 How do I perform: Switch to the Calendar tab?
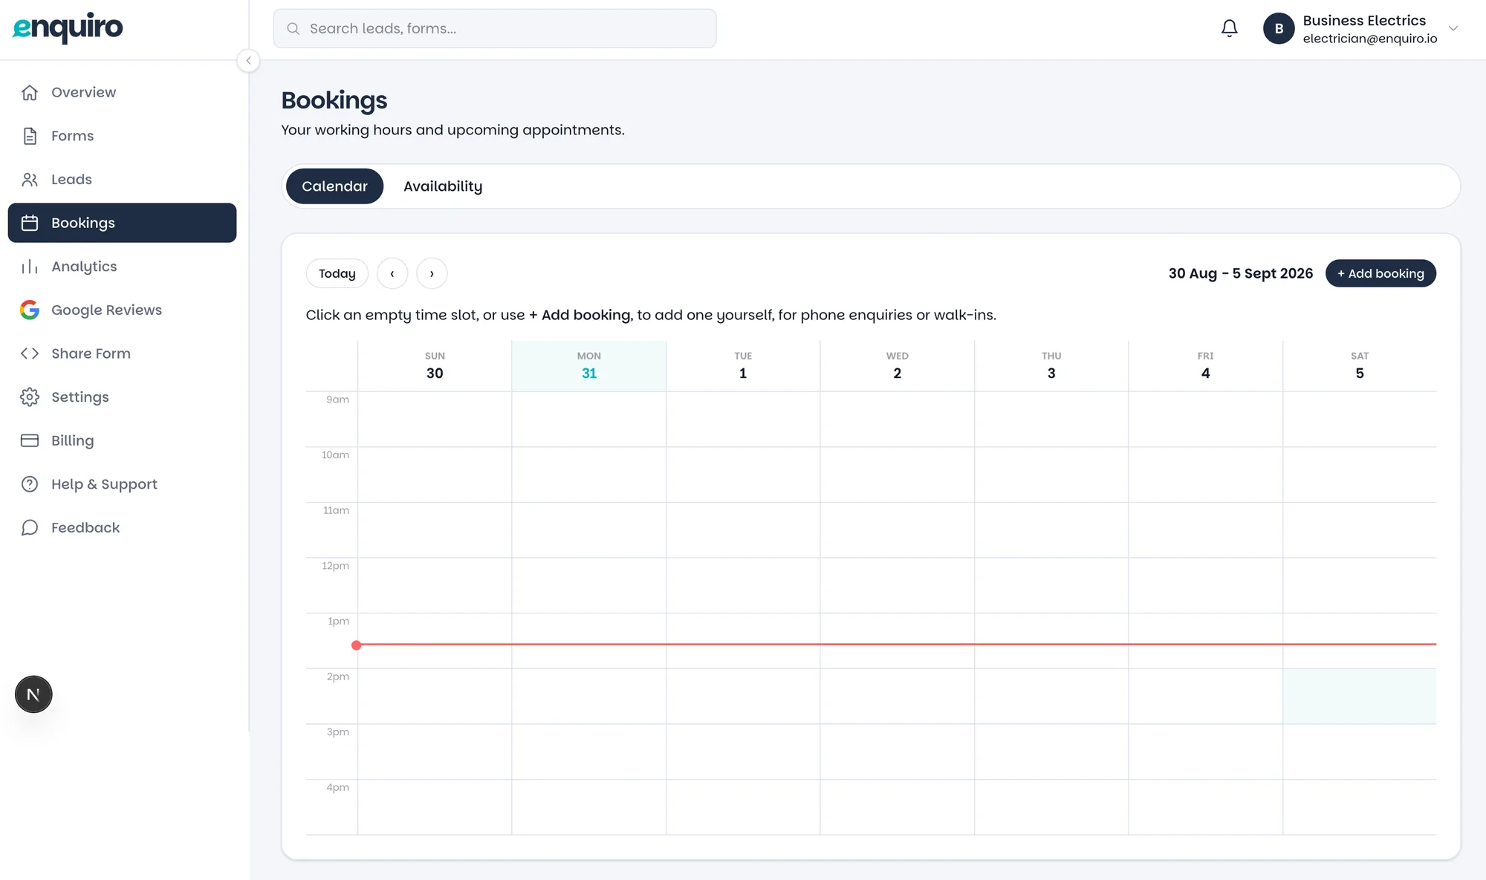(x=334, y=186)
